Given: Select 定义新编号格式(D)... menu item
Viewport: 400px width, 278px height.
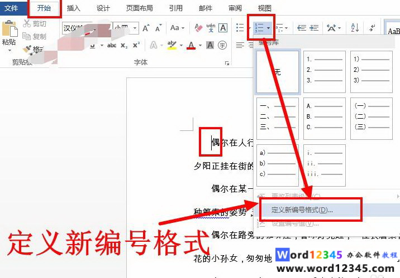Looking at the screenshot, I should coord(302,210).
